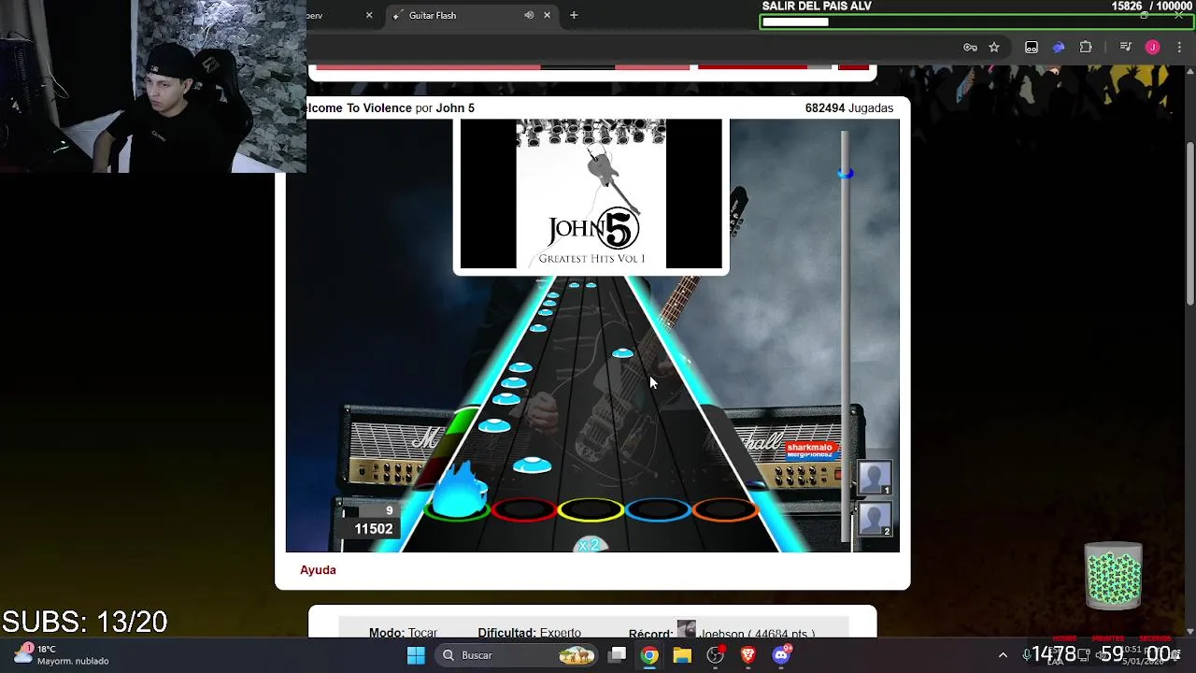
Task: Select player 2 avatar slot
Action: tap(875, 519)
